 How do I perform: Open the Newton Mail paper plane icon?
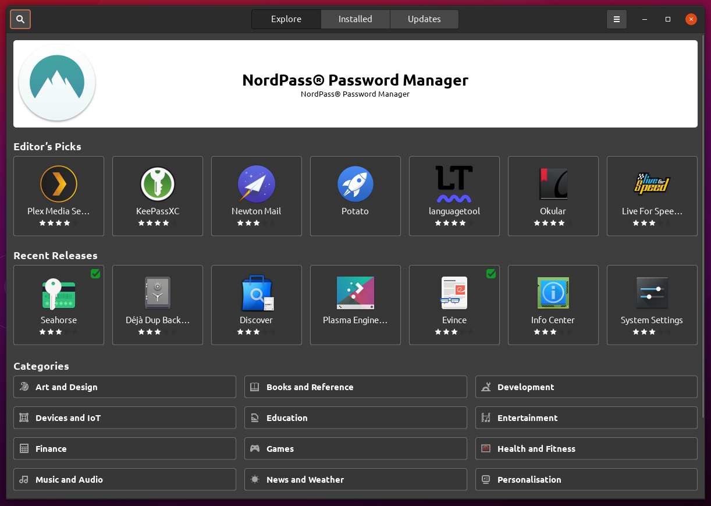coord(257,184)
